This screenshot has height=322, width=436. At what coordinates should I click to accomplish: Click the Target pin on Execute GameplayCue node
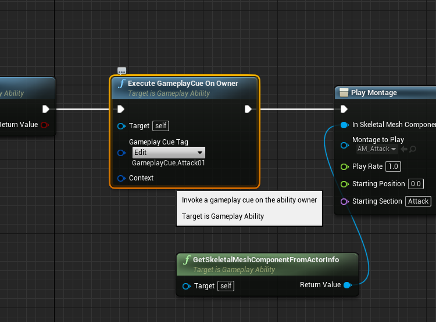(x=121, y=126)
